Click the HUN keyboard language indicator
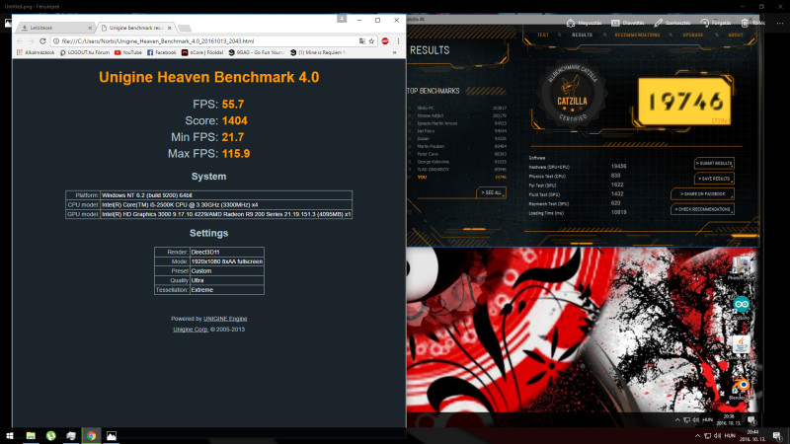 coord(730,436)
